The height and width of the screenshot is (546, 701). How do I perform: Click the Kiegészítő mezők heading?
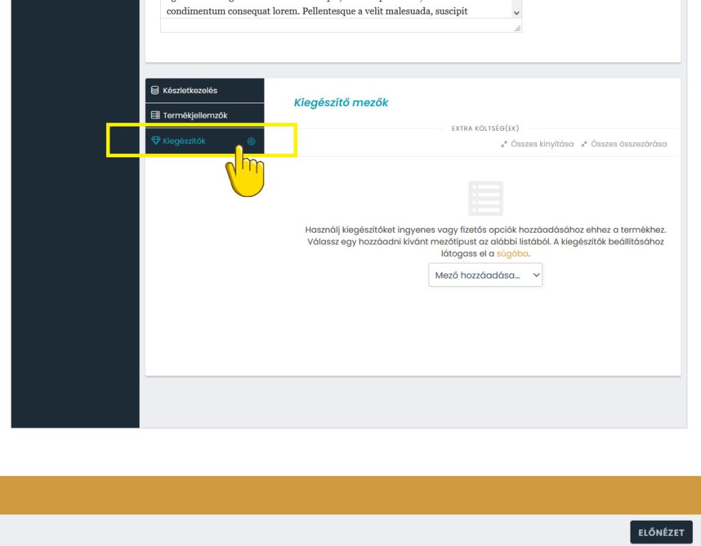pos(341,103)
